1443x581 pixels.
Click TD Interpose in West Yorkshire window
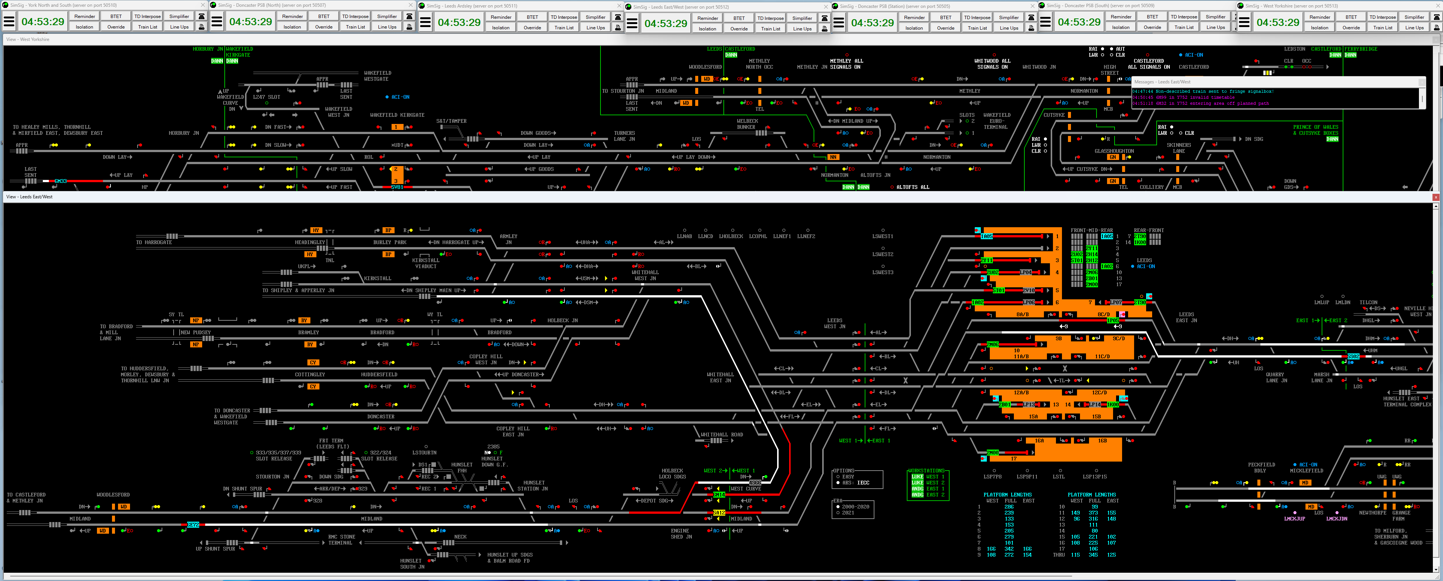click(1382, 17)
